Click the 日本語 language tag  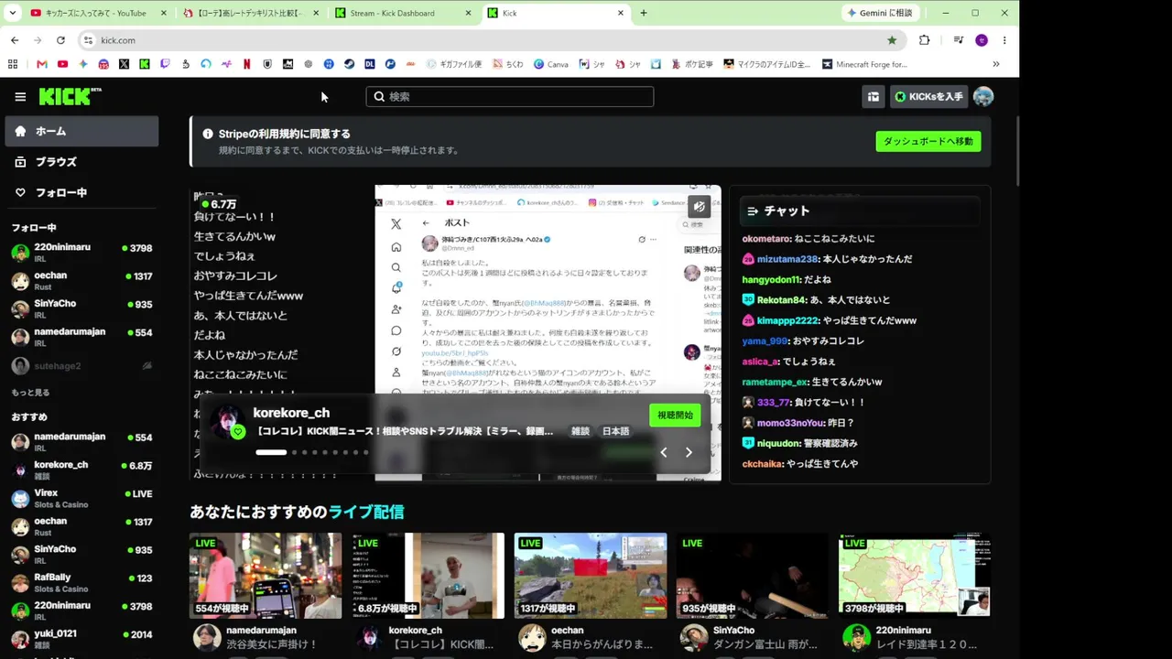click(615, 431)
